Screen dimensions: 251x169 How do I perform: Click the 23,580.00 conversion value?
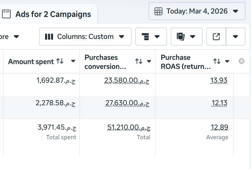point(127,81)
